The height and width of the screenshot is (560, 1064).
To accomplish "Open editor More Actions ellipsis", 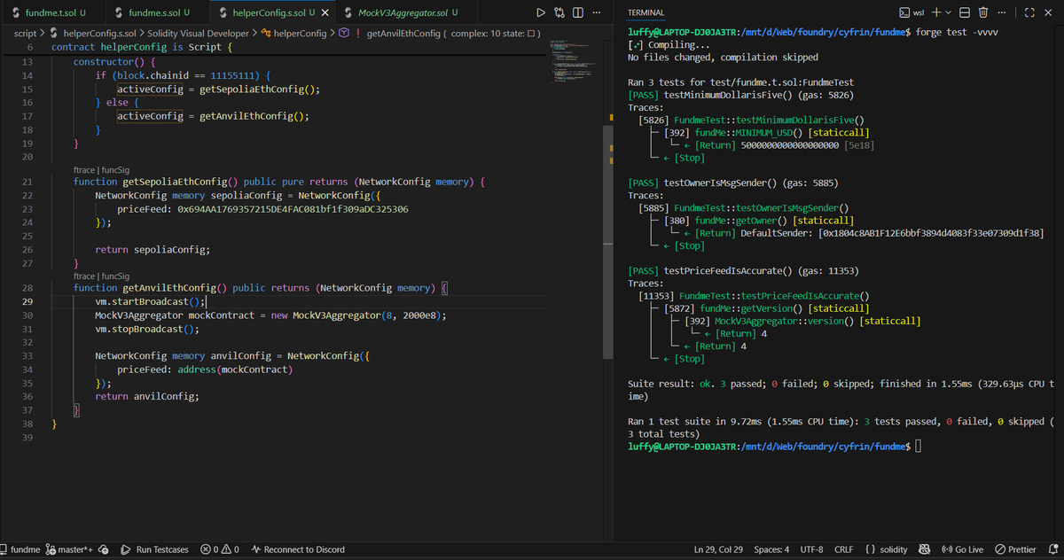I will (x=595, y=12).
